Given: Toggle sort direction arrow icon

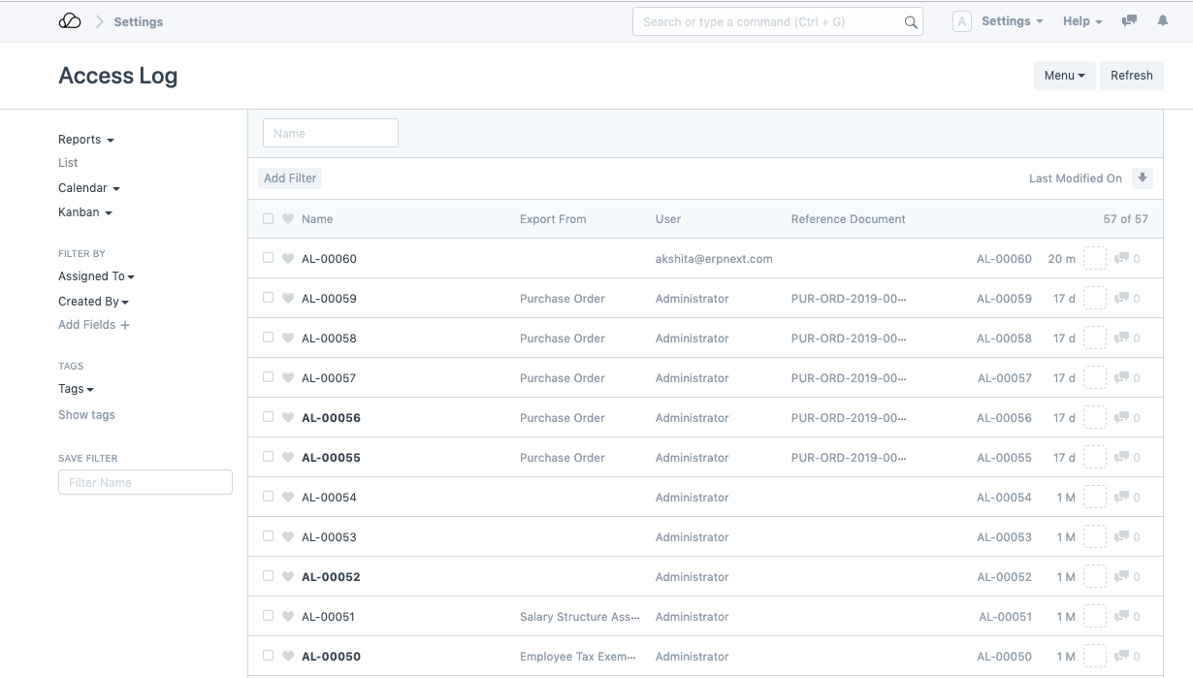Looking at the screenshot, I should [1143, 178].
